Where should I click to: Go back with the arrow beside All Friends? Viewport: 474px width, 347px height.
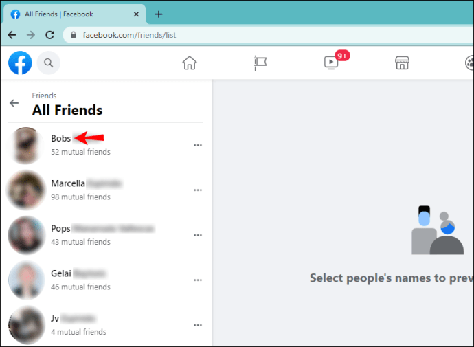(14, 103)
